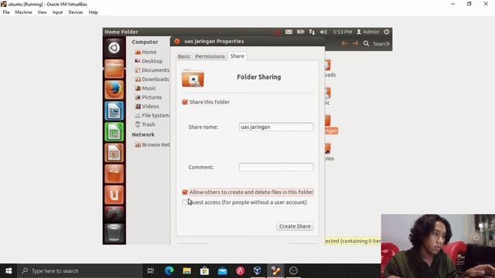This screenshot has height=278, width=495.
Task: Open Task View on Windows taskbar
Action: tap(151, 271)
